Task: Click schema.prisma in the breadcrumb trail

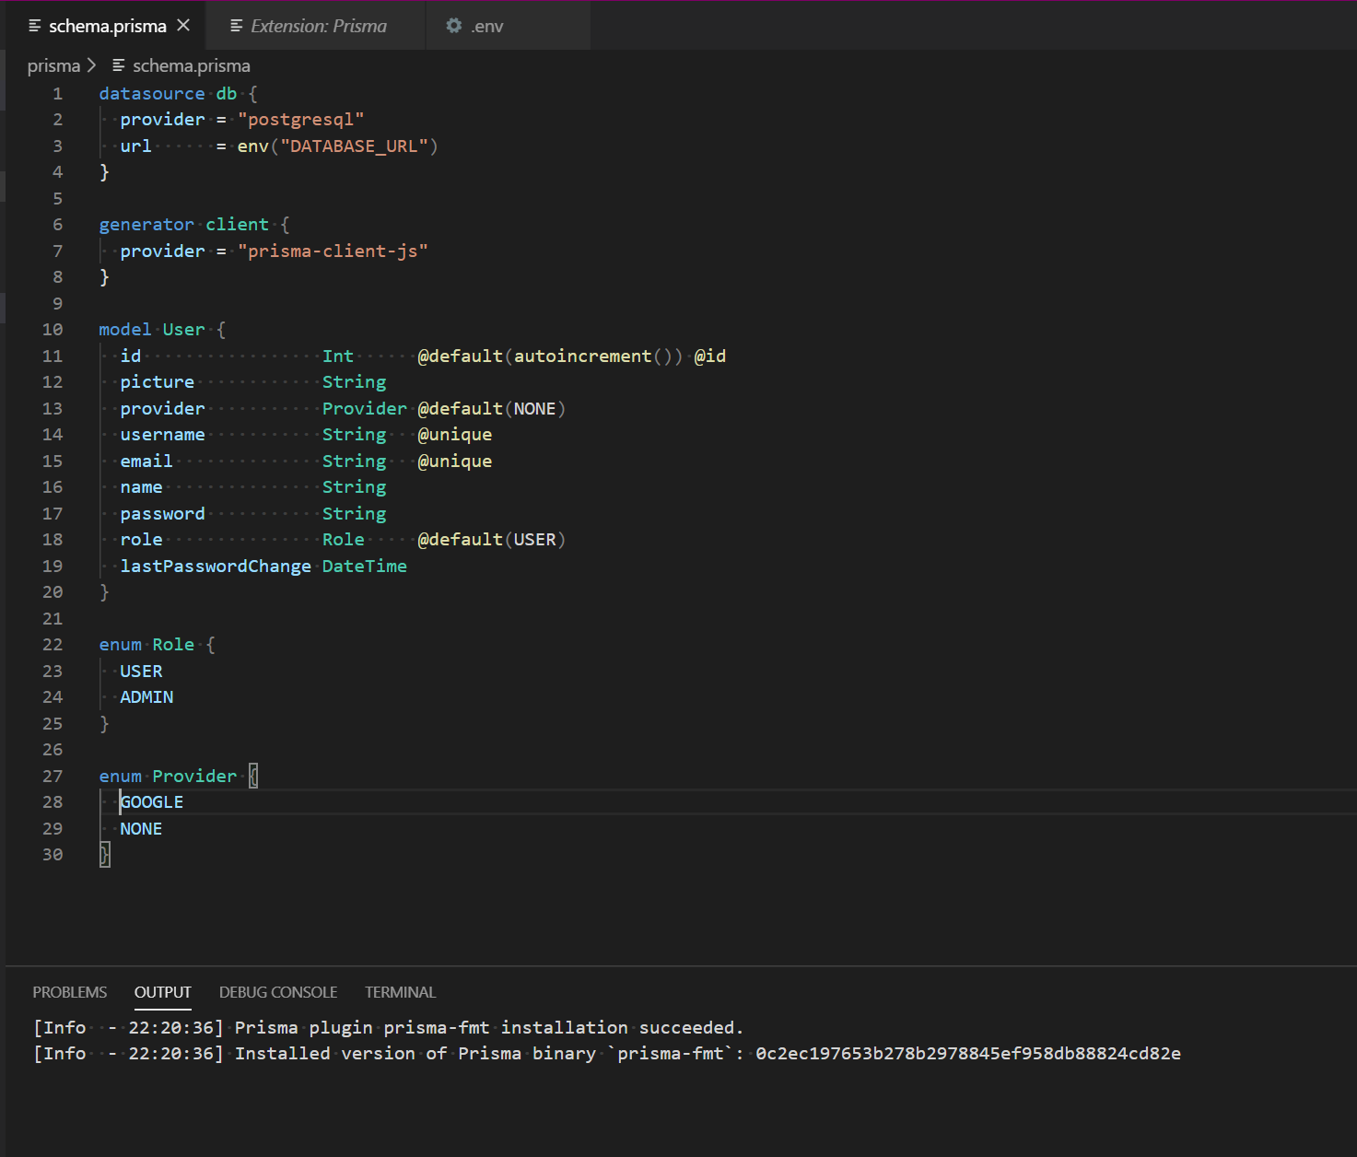Action: click(192, 65)
